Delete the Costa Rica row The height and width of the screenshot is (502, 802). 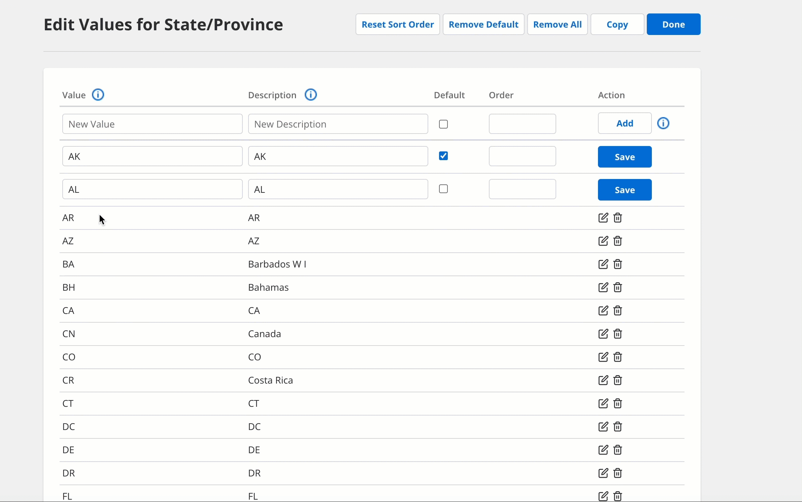(618, 380)
